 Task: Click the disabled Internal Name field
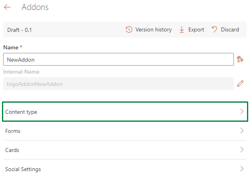(119, 84)
